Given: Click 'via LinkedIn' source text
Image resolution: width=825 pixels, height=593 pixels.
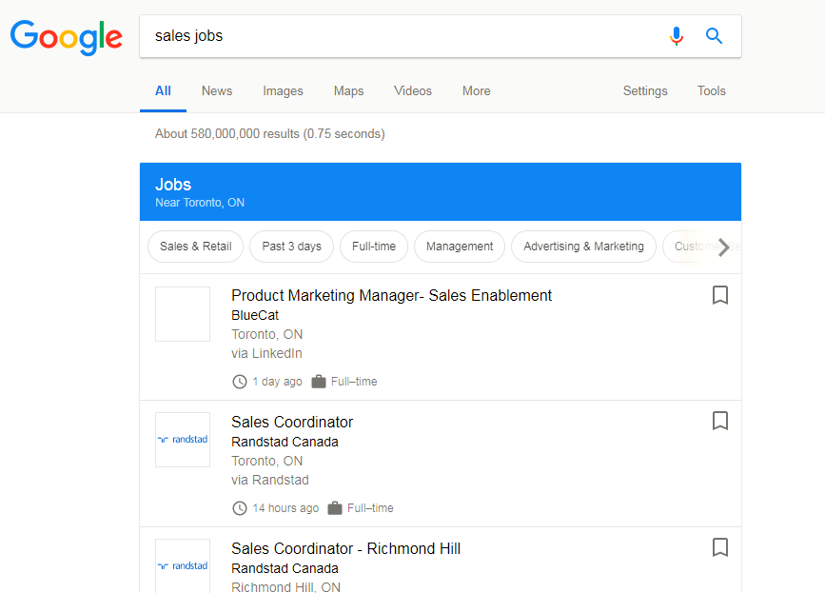Looking at the screenshot, I should pyautogui.click(x=266, y=353).
